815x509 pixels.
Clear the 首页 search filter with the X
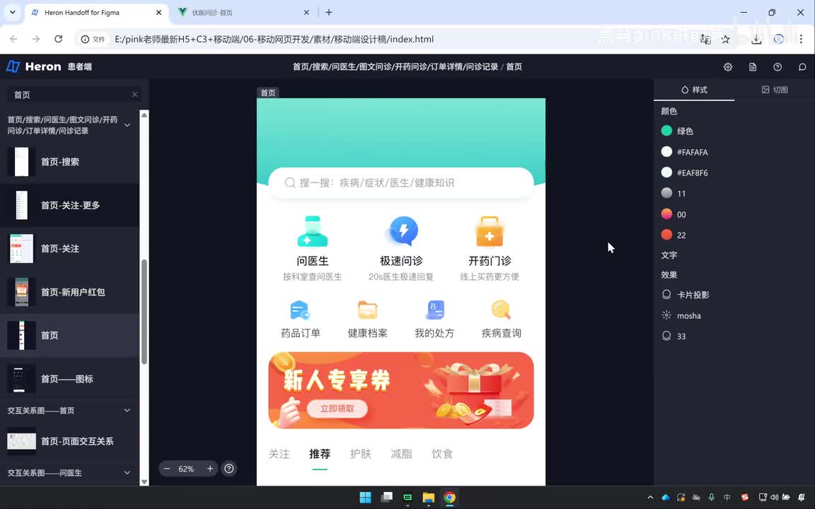(134, 95)
